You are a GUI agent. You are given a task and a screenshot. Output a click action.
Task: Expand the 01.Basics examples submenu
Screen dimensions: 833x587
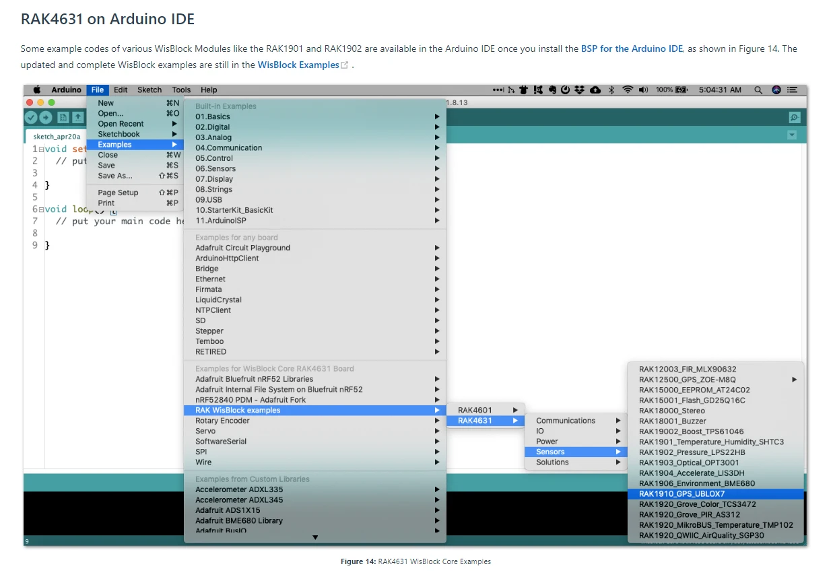click(x=315, y=116)
